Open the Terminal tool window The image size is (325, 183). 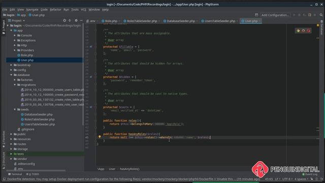click(x=15, y=174)
